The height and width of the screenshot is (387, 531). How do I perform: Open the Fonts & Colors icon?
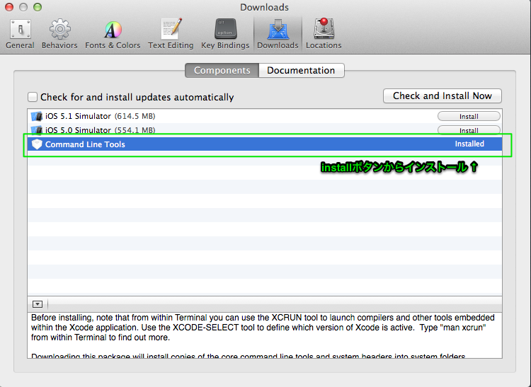[113, 30]
